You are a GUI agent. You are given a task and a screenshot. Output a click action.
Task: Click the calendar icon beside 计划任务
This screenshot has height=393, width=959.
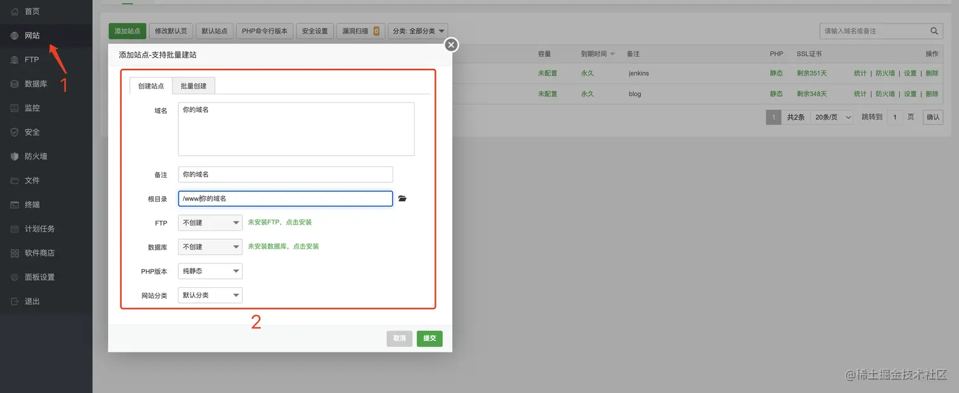click(x=14, y=228)
